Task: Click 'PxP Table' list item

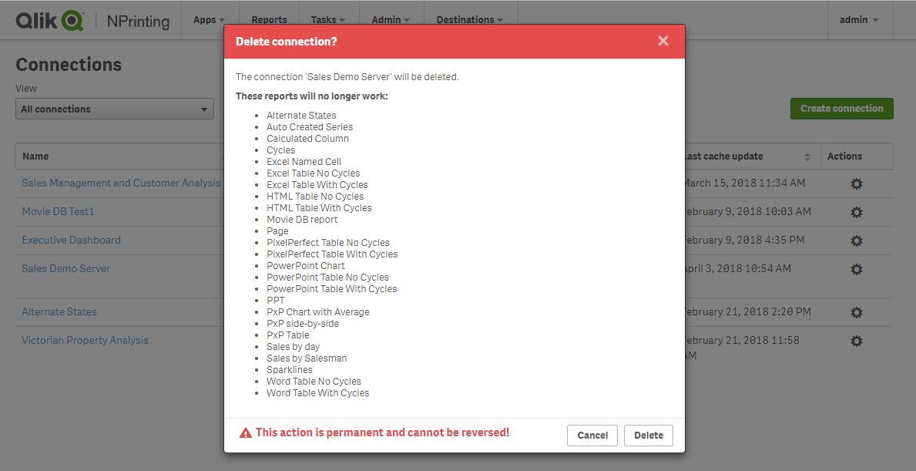Action: coord(288,335)
